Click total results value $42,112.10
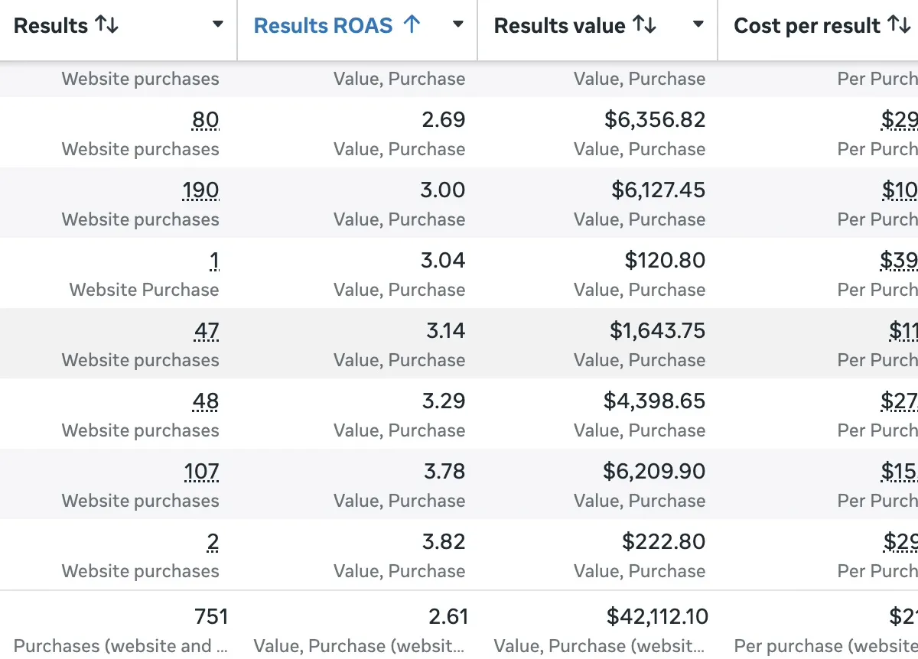The image size is (918, 659). coord(658,616)
